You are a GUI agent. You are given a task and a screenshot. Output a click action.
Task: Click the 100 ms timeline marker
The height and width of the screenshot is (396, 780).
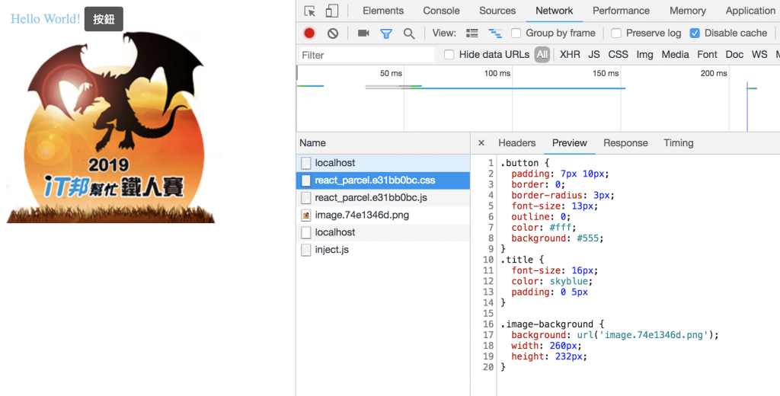(497, 73)
